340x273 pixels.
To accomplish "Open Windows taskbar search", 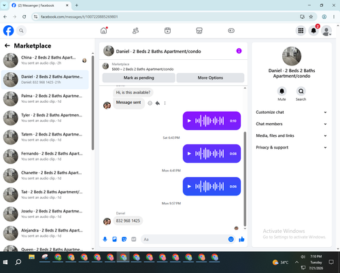I will tap(18, 262).
